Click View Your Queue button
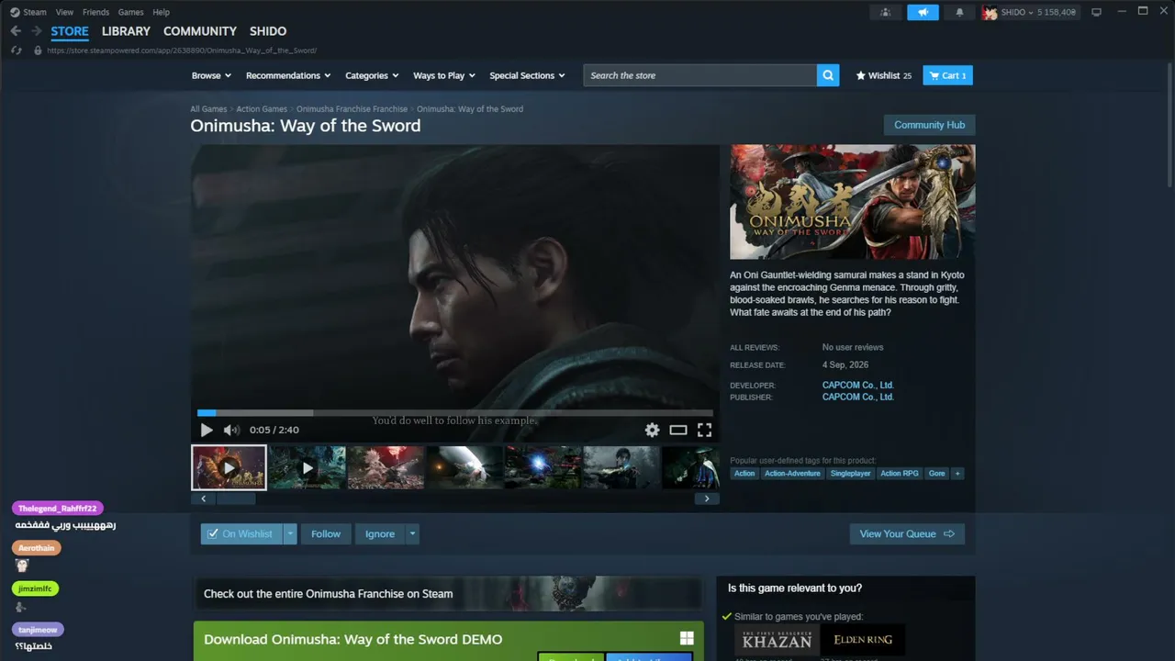Viewport: 1175px width, 661px height. coord(907,533)
